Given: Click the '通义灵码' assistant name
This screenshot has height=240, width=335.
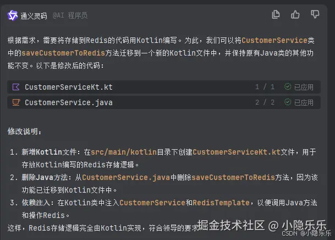Looking at the screenshot, I should point(34,16).
